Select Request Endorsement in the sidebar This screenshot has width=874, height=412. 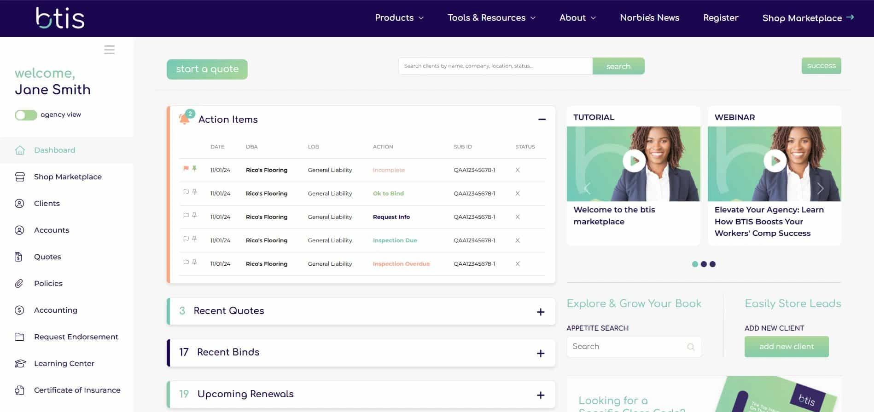coord(76,337)
